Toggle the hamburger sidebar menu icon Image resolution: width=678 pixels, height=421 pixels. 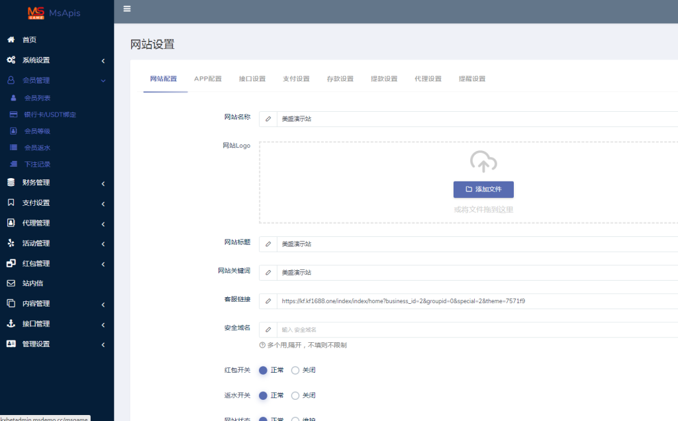[x=127, y=9]
